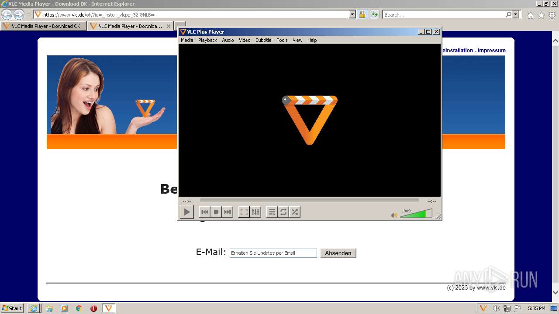Click the security lock icon in address bar
Image resolution: width=559 pixels, height=314 pixels.
click(x=362, y=14)
